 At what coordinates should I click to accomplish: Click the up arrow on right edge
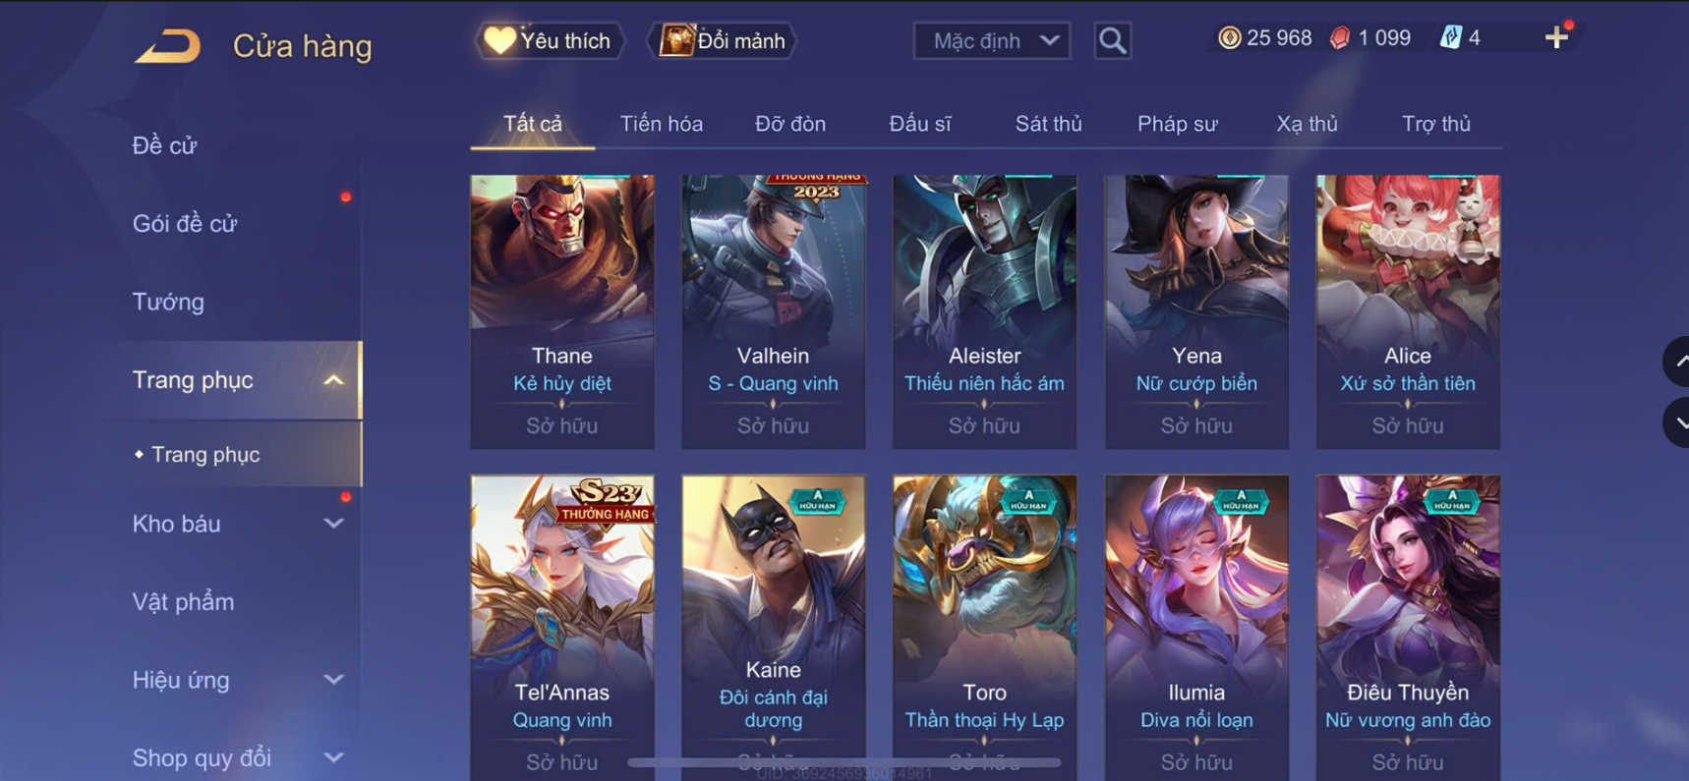point(1677,362)
